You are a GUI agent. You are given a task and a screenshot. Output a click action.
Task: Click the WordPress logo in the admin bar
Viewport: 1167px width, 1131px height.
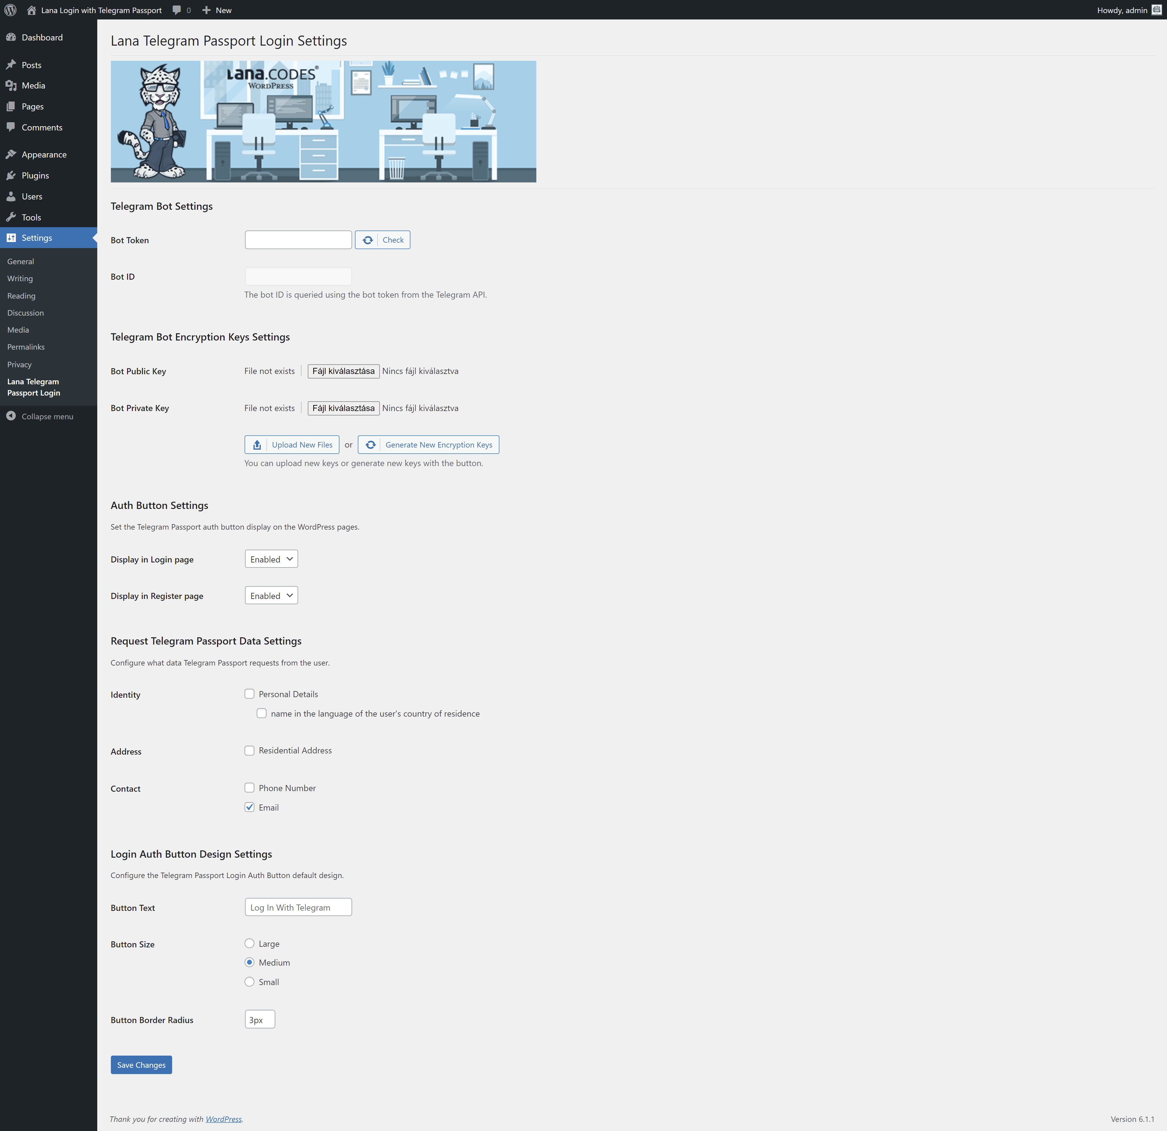9,10
